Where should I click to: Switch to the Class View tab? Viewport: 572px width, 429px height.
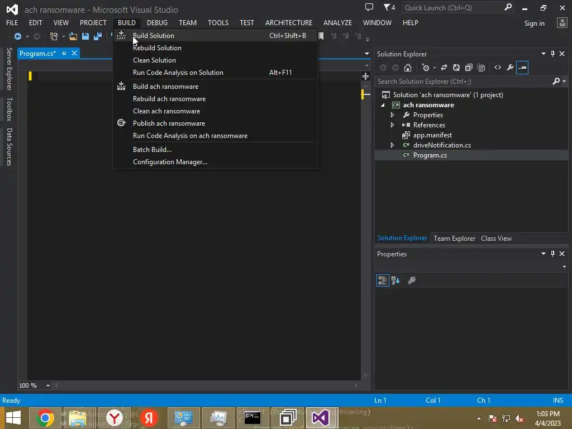coord(496,238)
